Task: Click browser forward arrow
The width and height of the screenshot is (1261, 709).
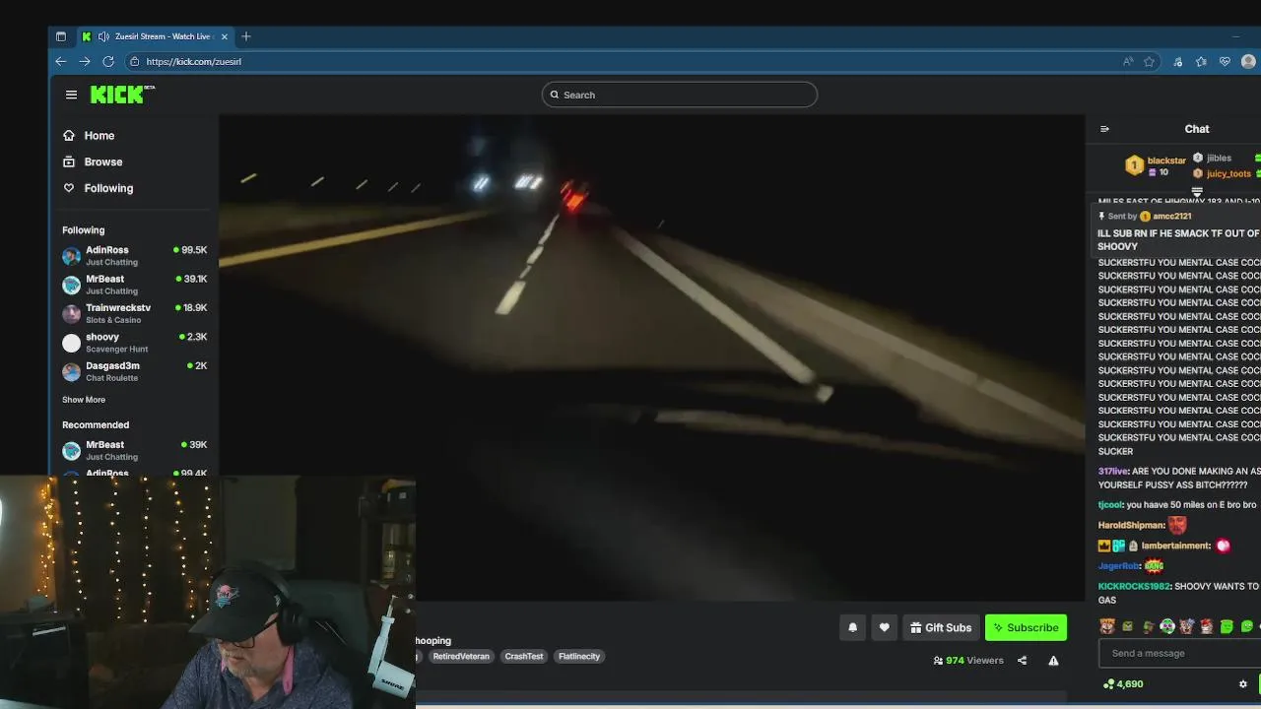Action: 85,61
